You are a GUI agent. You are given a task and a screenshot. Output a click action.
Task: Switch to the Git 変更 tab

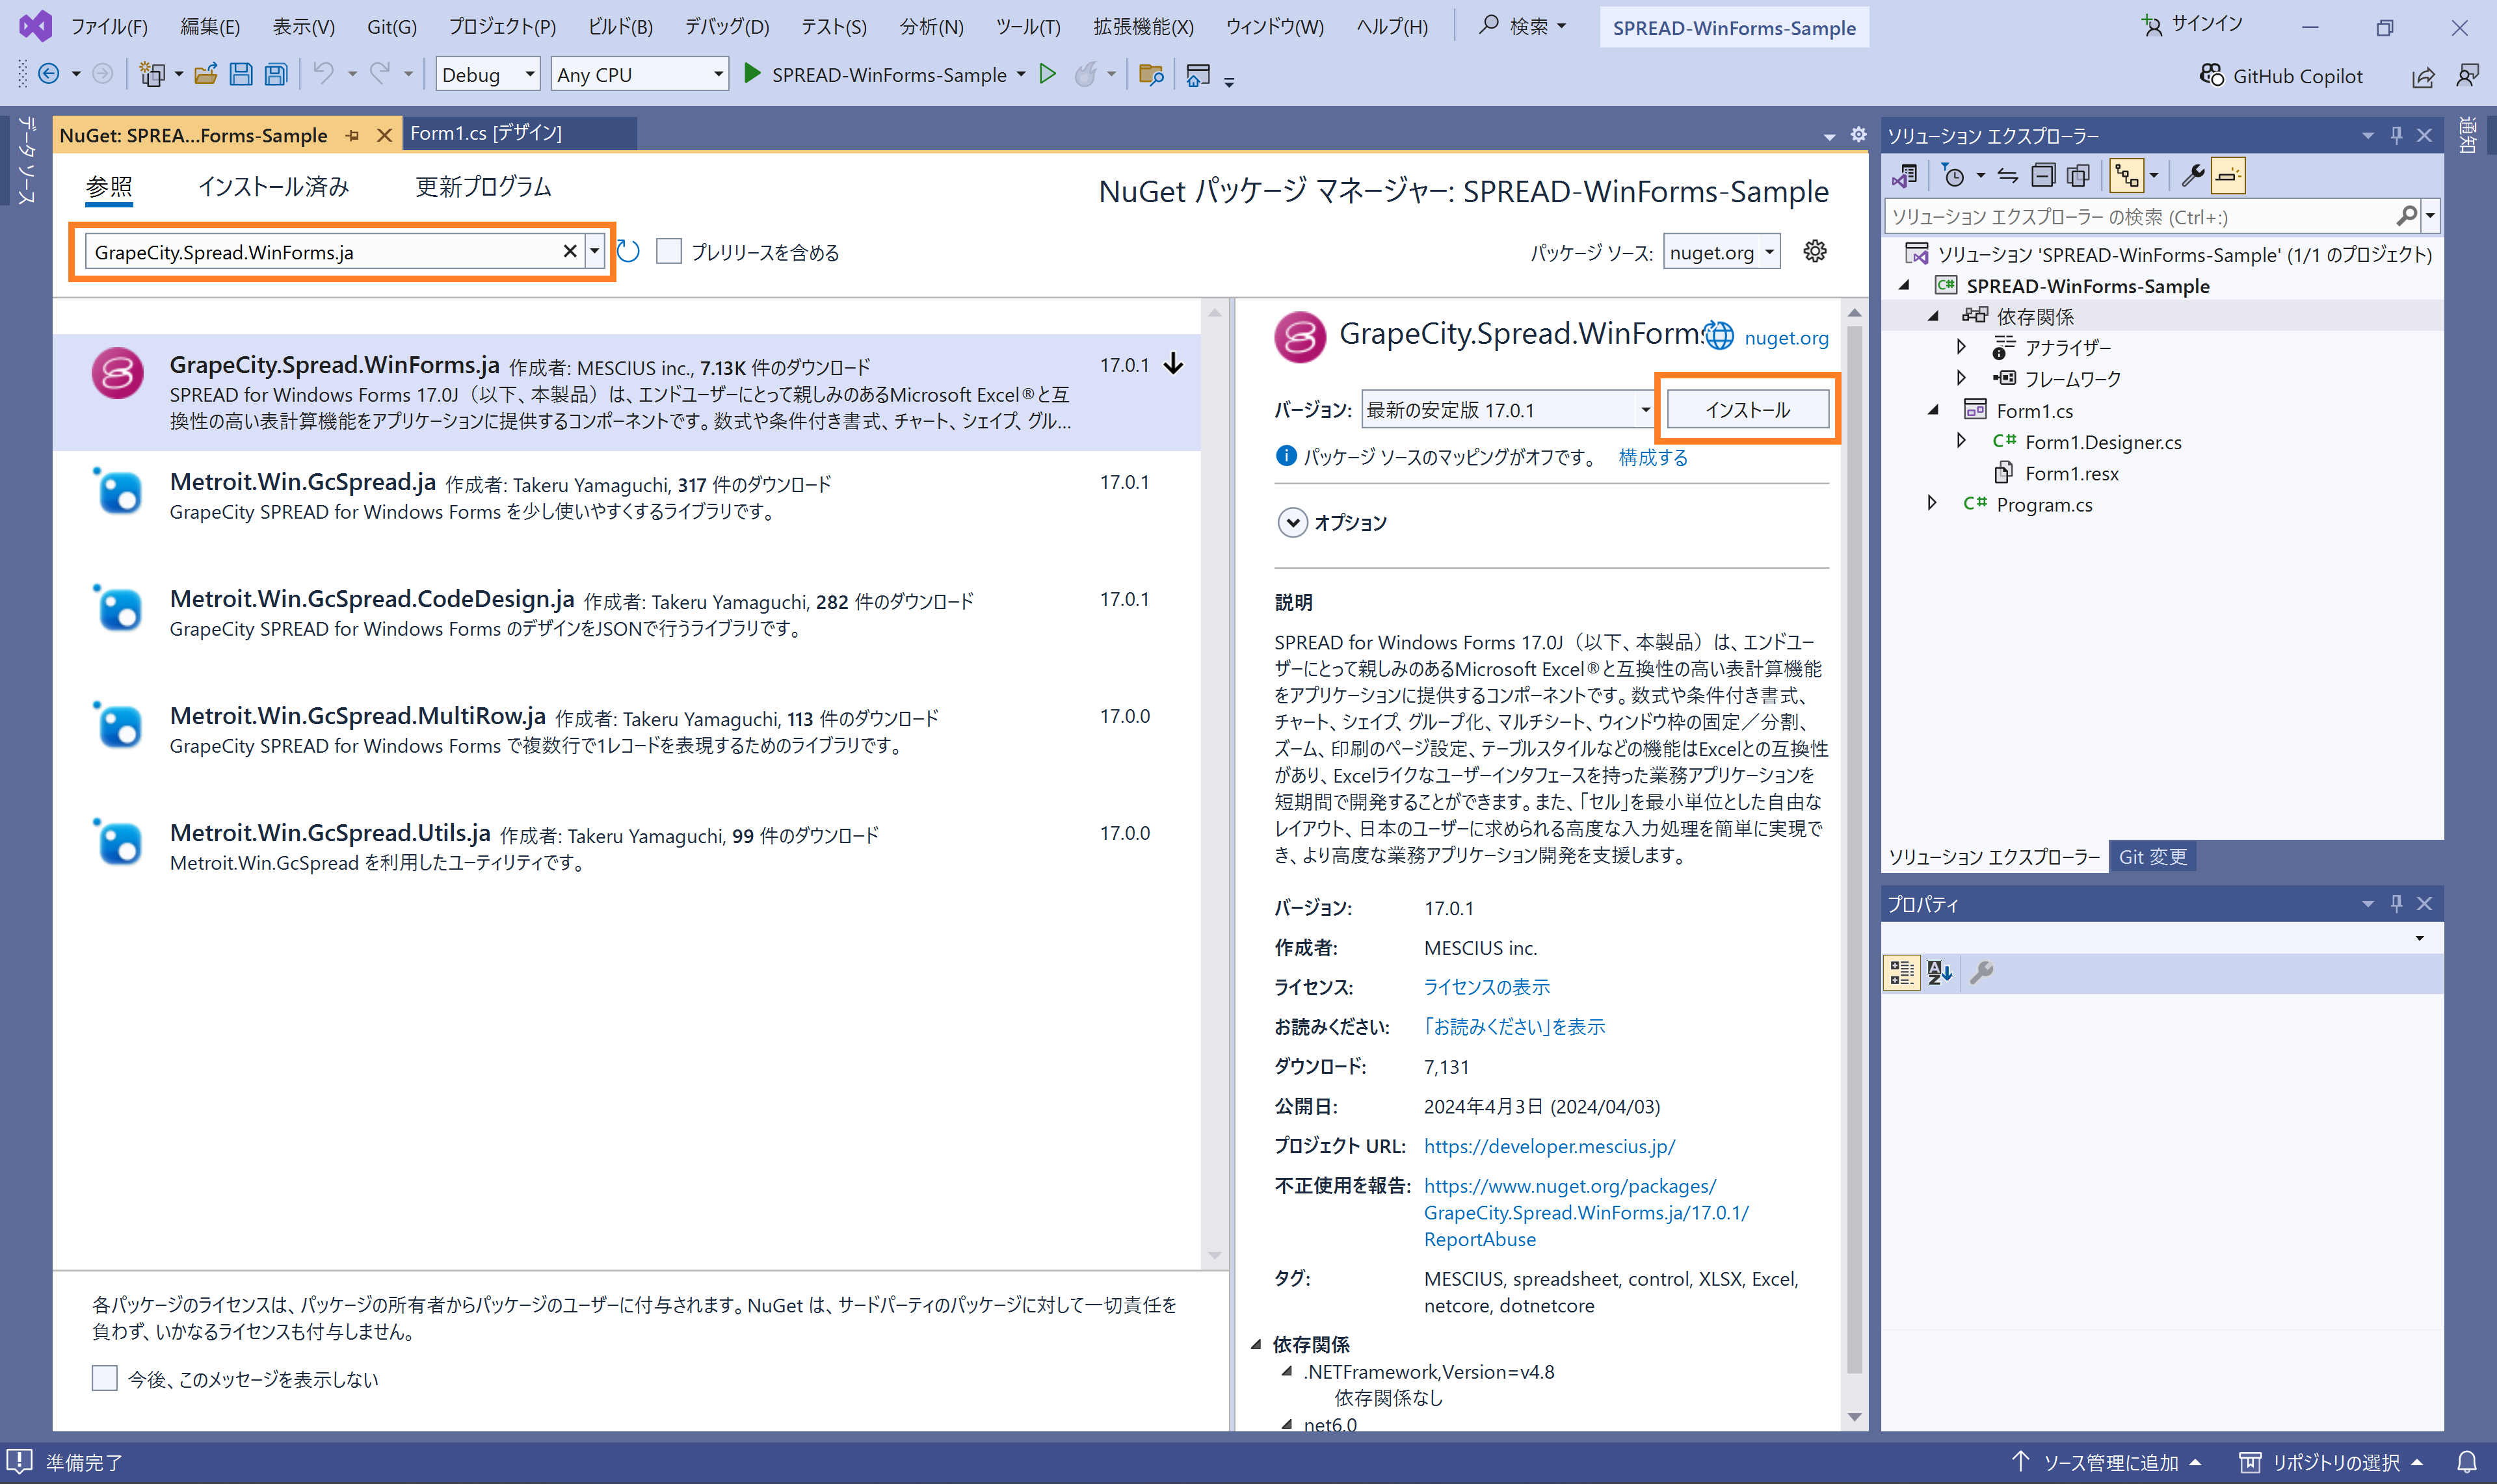tap(2153, 856)
